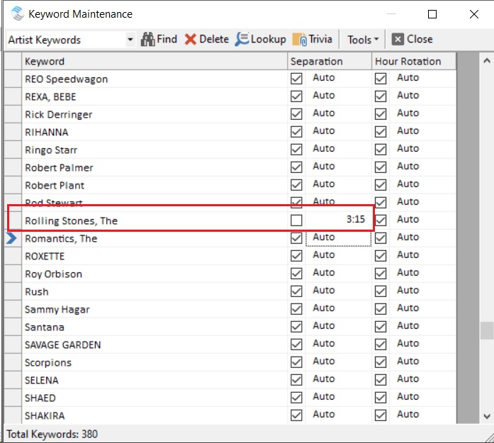
Task: Click the app logo in title bar
Action: coord(17,14)
